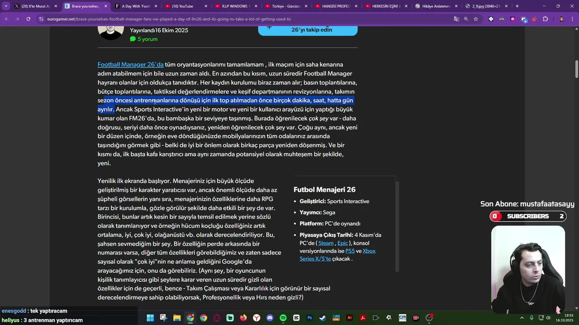
Task: Open the CM app in the taskbar
Action: [x=402, y=318]
